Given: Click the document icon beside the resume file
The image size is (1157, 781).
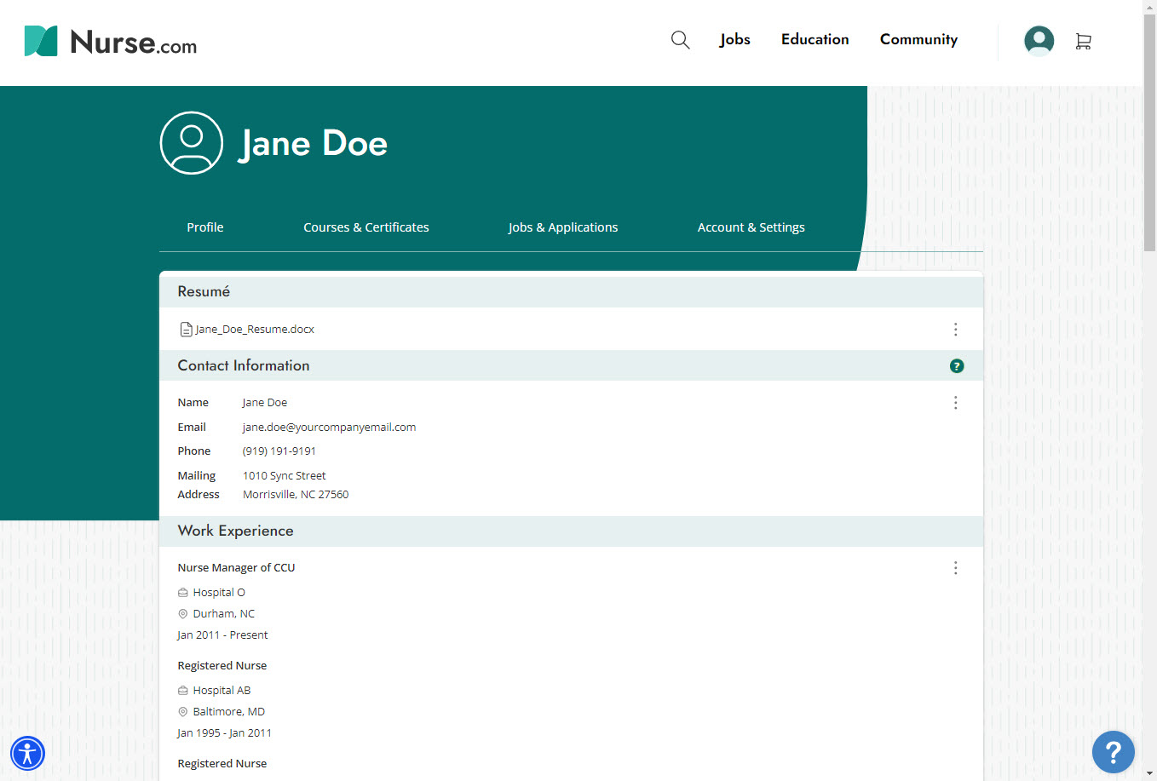Looking at the screenshot, I should click(186, 329).
